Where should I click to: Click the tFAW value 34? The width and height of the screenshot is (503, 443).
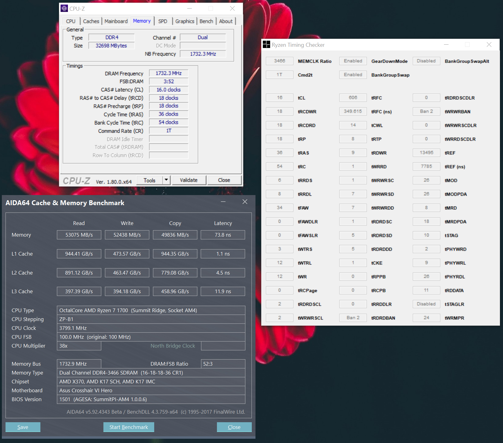point(280,208)
